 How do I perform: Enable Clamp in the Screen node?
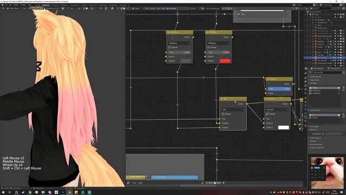tap(267, 114)
